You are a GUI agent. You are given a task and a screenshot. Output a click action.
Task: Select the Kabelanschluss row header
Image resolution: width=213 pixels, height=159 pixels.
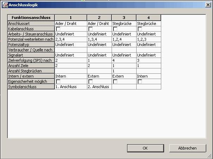pos(31,29)
